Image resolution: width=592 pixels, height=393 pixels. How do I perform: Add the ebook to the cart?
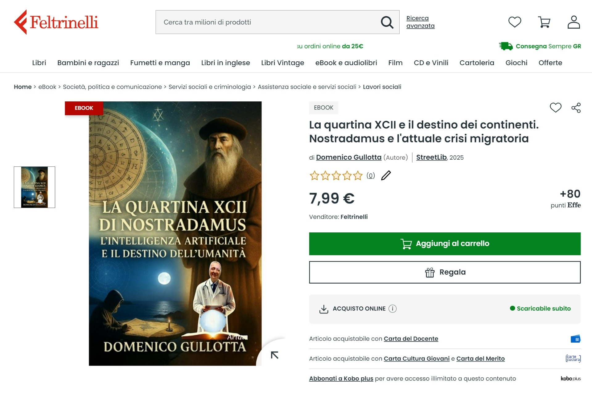point(445,244)
